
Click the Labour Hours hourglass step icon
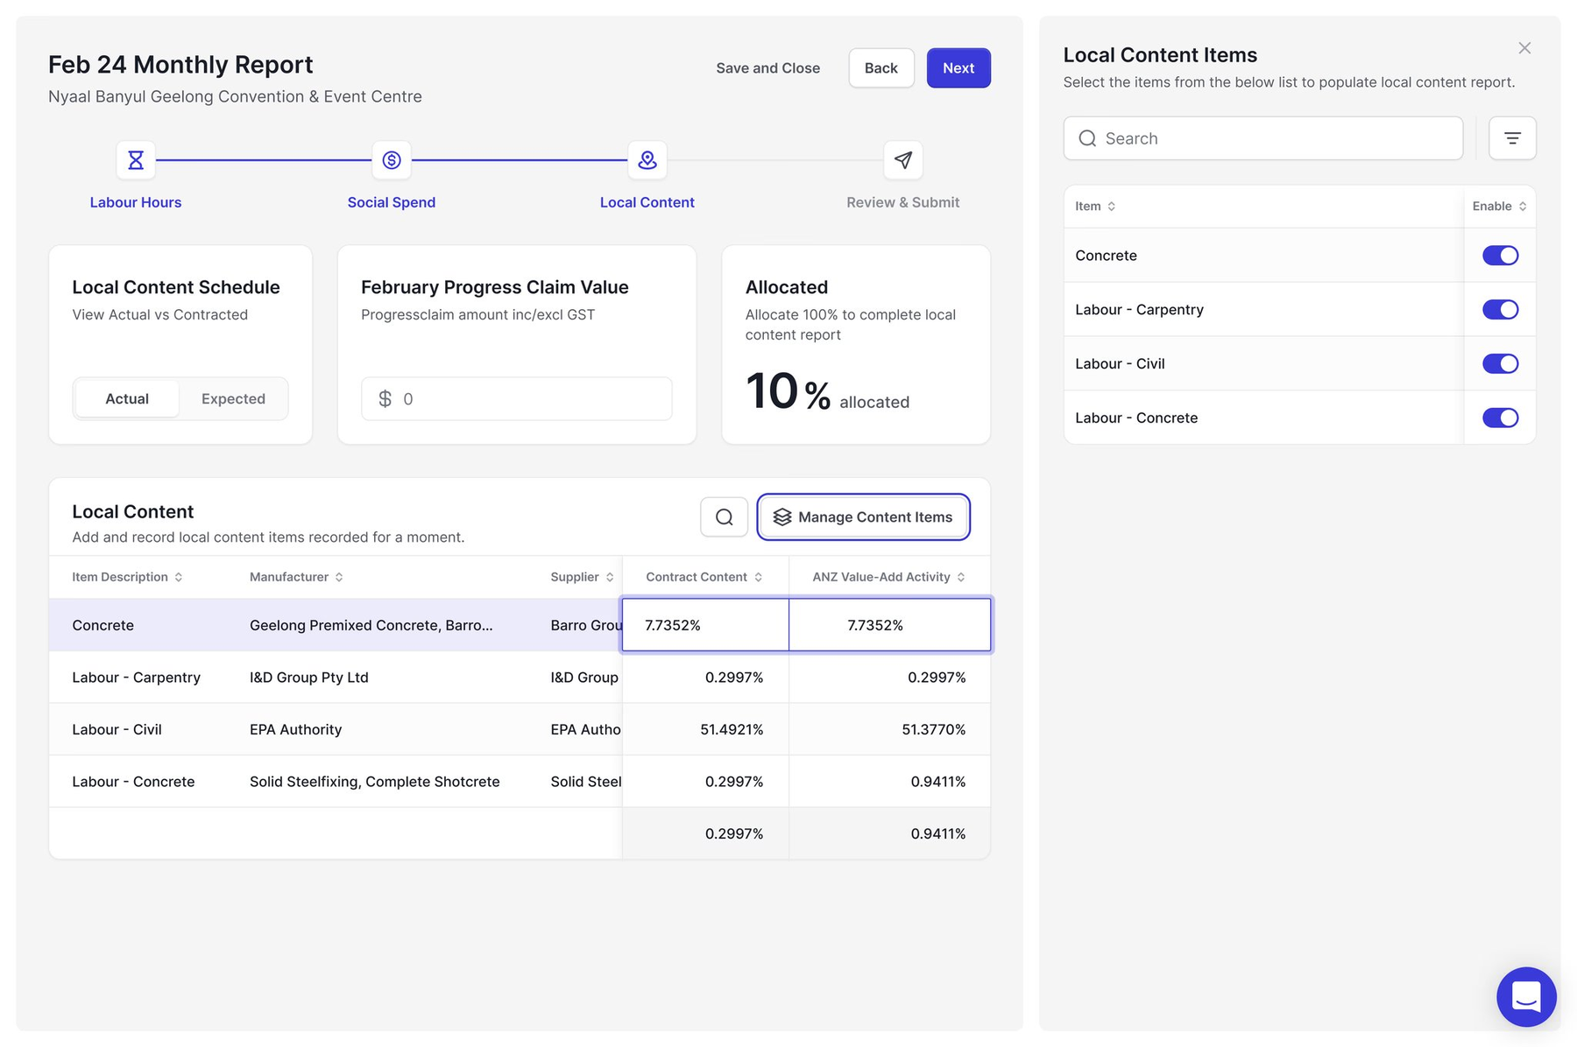(136, 160)
